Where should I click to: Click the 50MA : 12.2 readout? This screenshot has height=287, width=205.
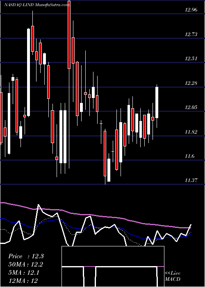(x=26, y=264)
